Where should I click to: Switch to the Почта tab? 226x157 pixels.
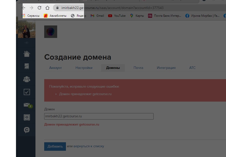click(x=138, y=68)
